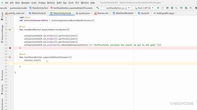This screenshot has height=110, width=197.
Task: Click run gutter icon for testShareButton_expectedIntentChooser
Action: 10,57
